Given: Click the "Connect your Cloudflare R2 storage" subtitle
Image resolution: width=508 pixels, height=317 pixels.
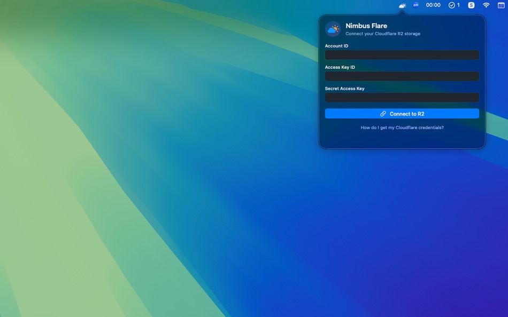Looking at the screenshot, I should pyautogui.click(x=383, y=33).
